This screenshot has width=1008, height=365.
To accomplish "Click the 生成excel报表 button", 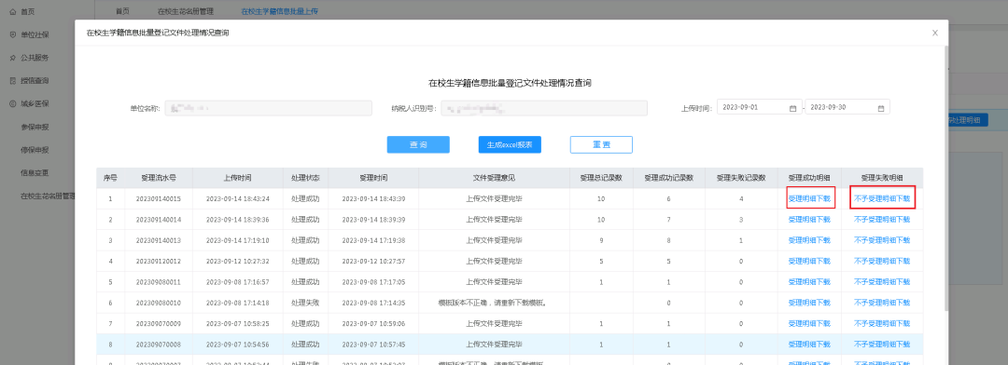I will pos(510,145).
